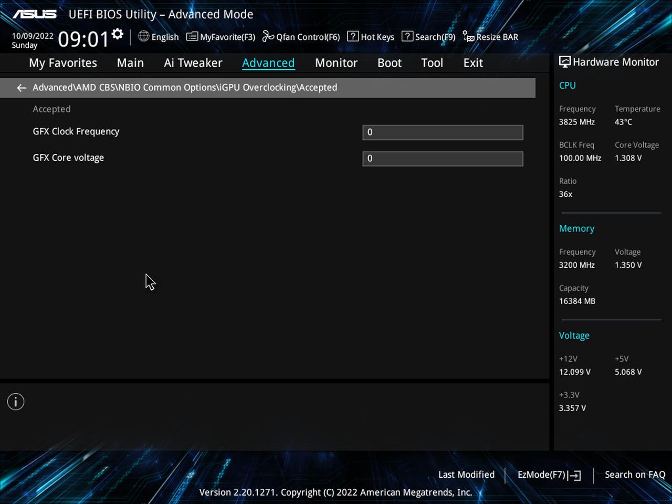Click the info circle icon
The image size is (672, 504).
[16, 402]
